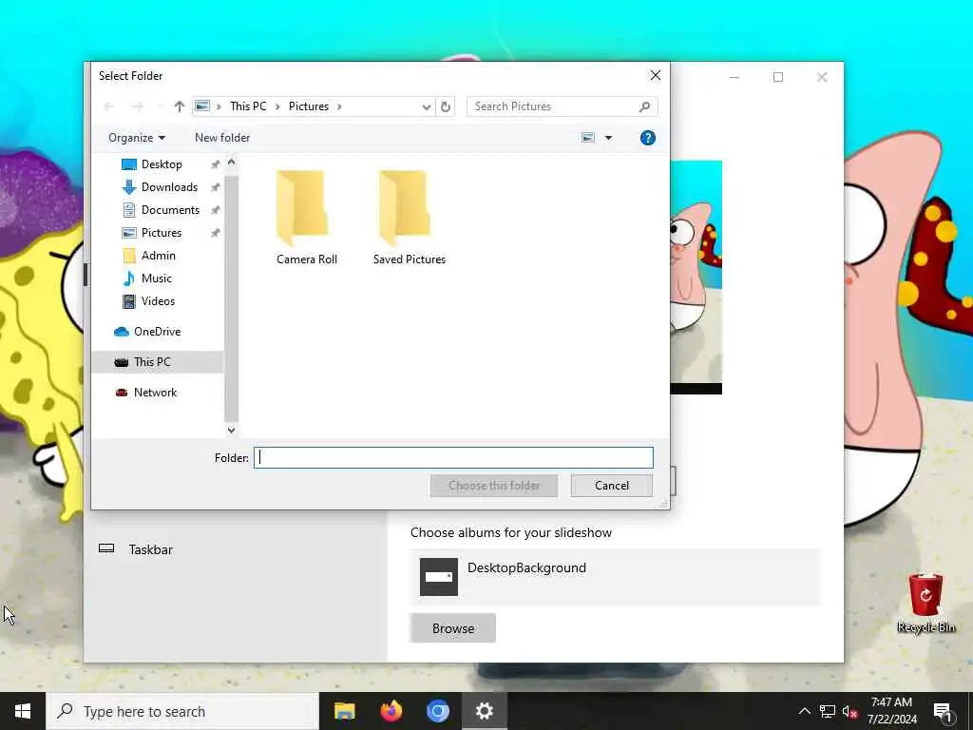Select OneDrive in navigation pane

[157, 332]
